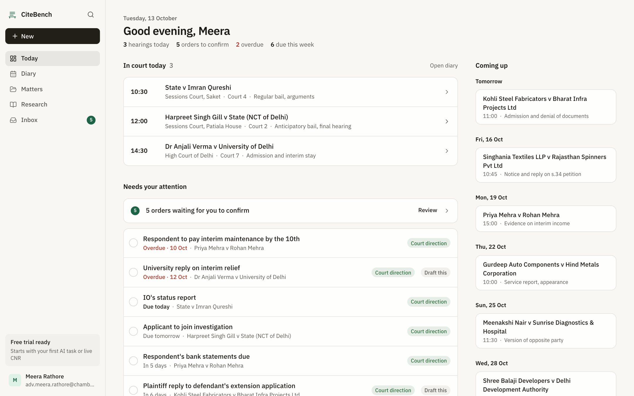Mark interim maintenance task as complete
634x396 pixels.
point(134,243)
